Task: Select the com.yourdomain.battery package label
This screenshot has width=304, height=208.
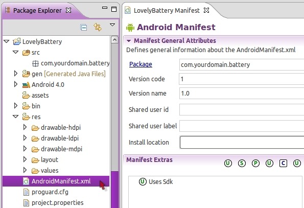Action: click(75, 63)
